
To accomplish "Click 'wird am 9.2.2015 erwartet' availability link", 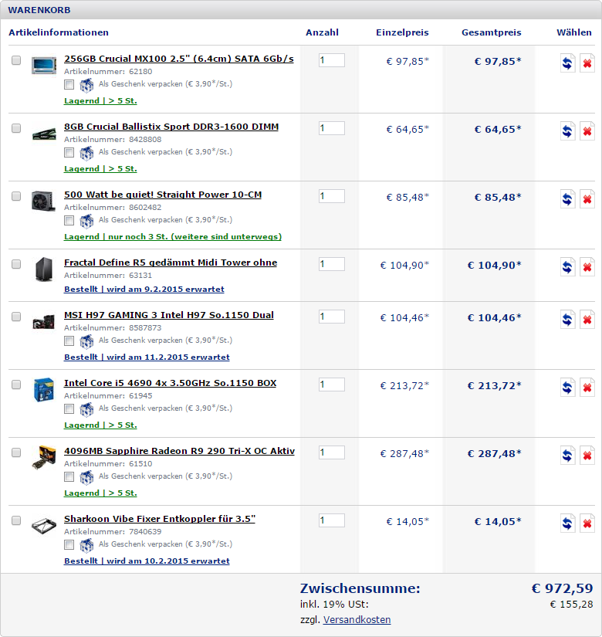I will click(x=144, y=289).
